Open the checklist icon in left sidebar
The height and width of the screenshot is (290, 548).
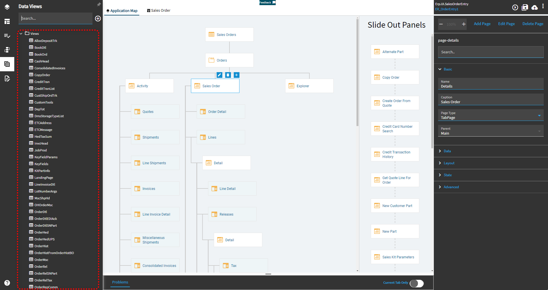[x=7, y=36]
